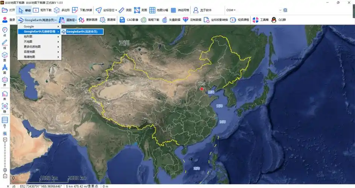Screen dimensions: 355x188
Task: Click the list panel icon in left sidebar
Action: (x=5, y=120)
